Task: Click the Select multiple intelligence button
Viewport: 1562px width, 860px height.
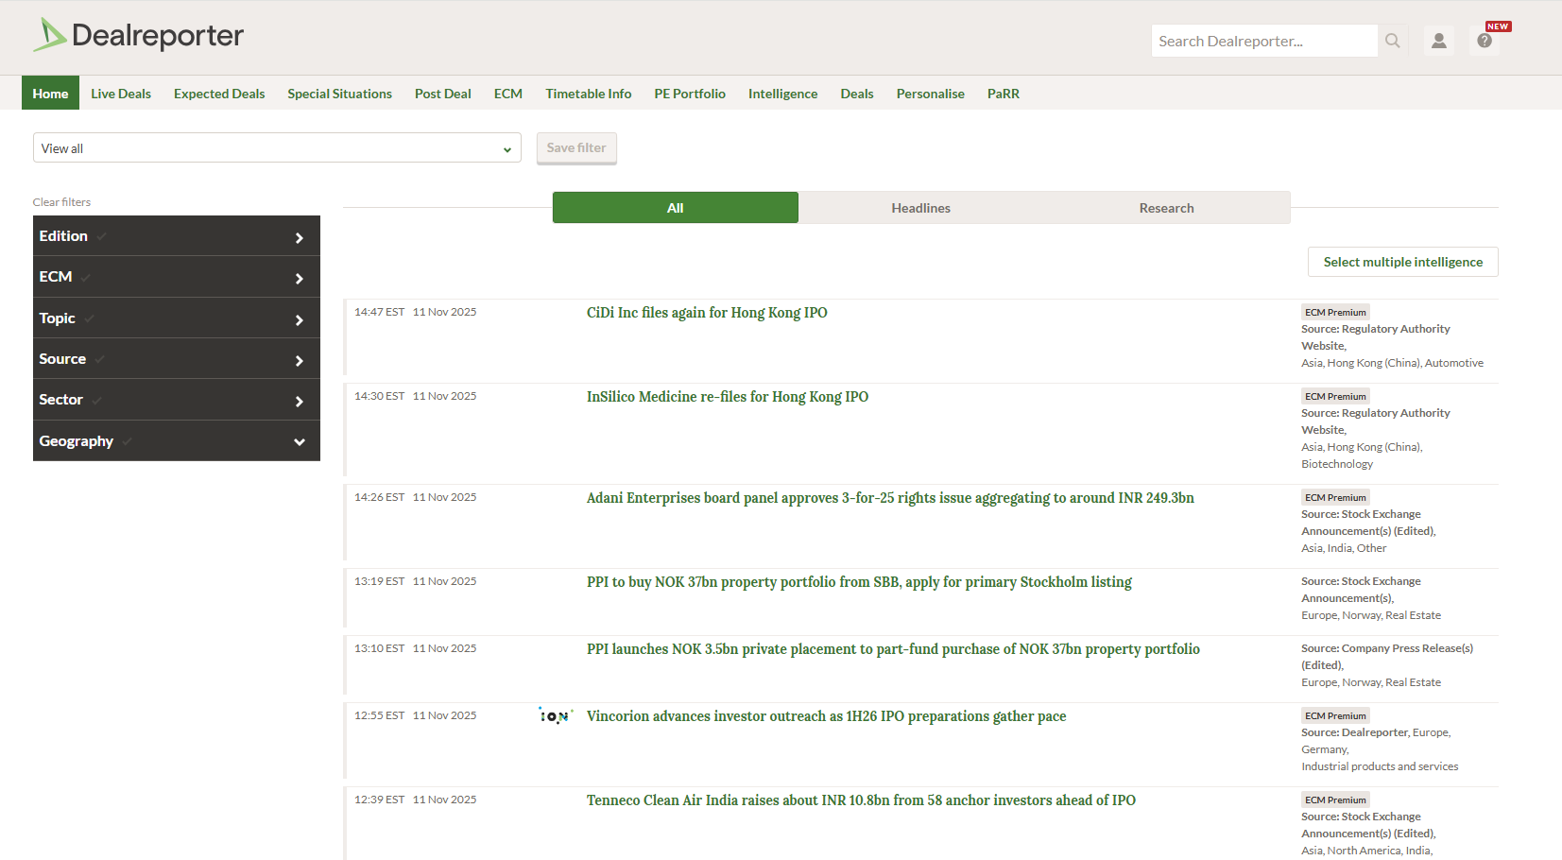Action: (1402, 262)
